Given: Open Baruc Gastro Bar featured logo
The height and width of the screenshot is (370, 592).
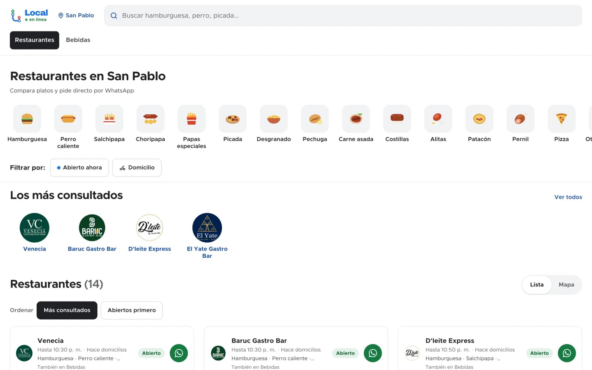Looking at the screenshot, I should (x=92, y=228).
